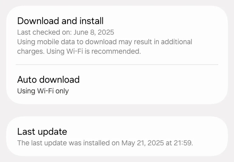Click the 'Auto download' heading

pyautogui.click(x=48, y=79)
